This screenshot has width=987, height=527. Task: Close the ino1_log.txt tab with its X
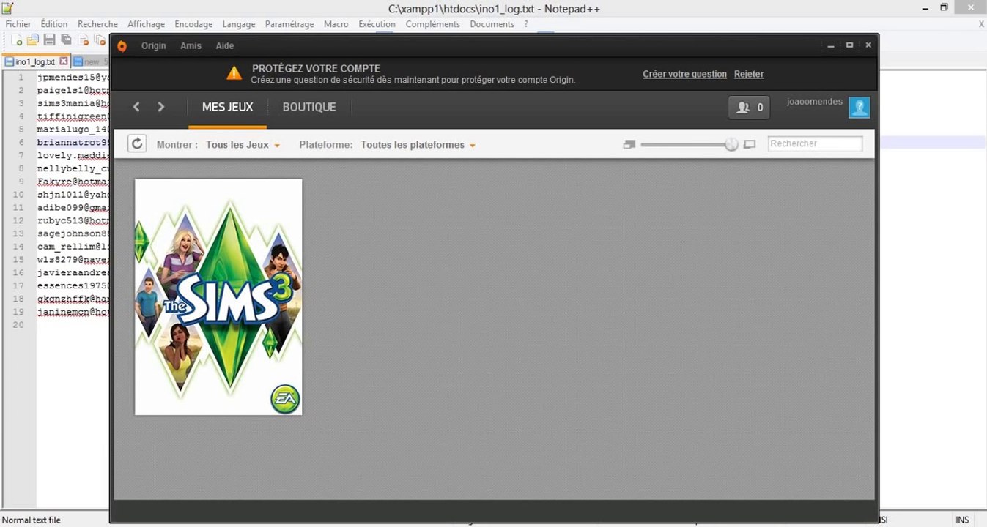tap(64, 61)
